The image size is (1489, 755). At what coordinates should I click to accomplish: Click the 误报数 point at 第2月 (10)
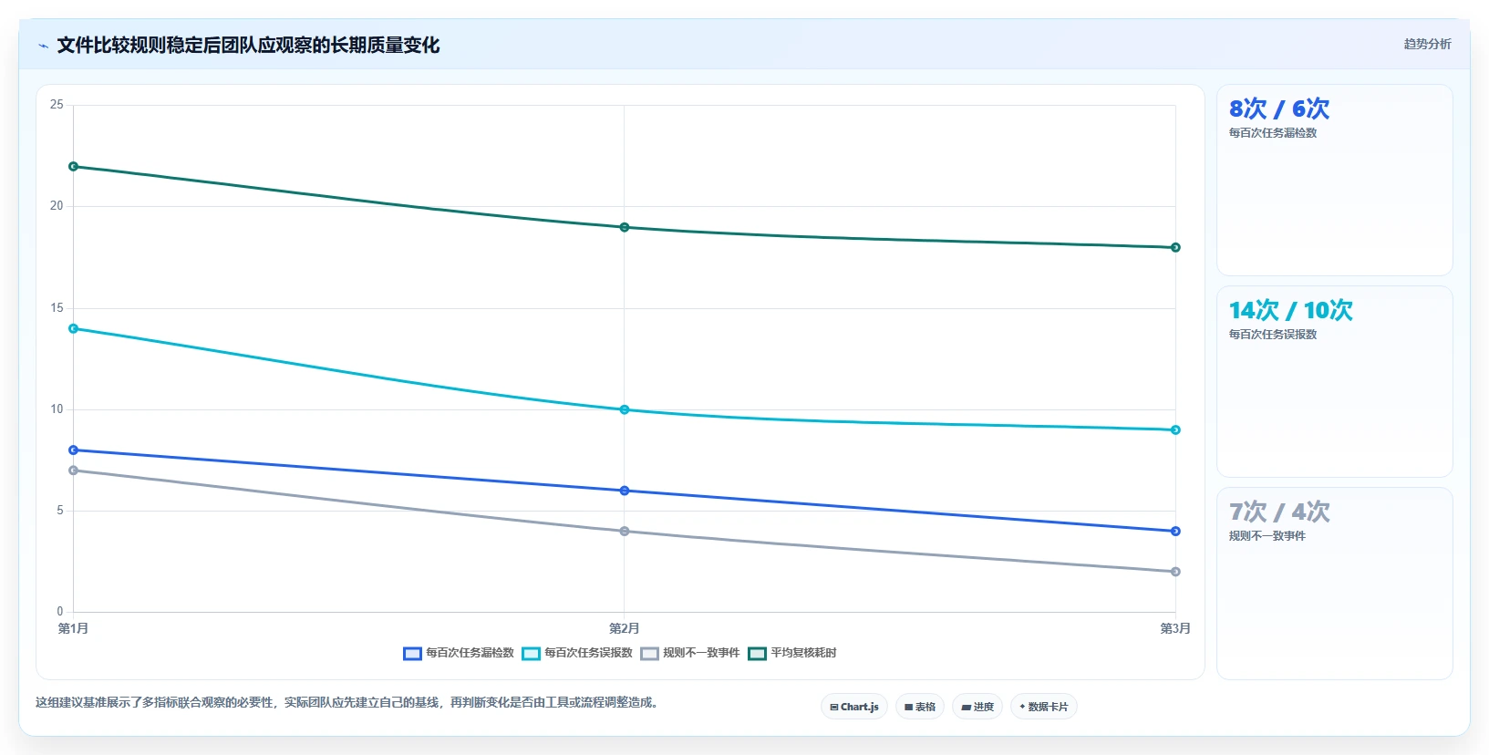625,409
